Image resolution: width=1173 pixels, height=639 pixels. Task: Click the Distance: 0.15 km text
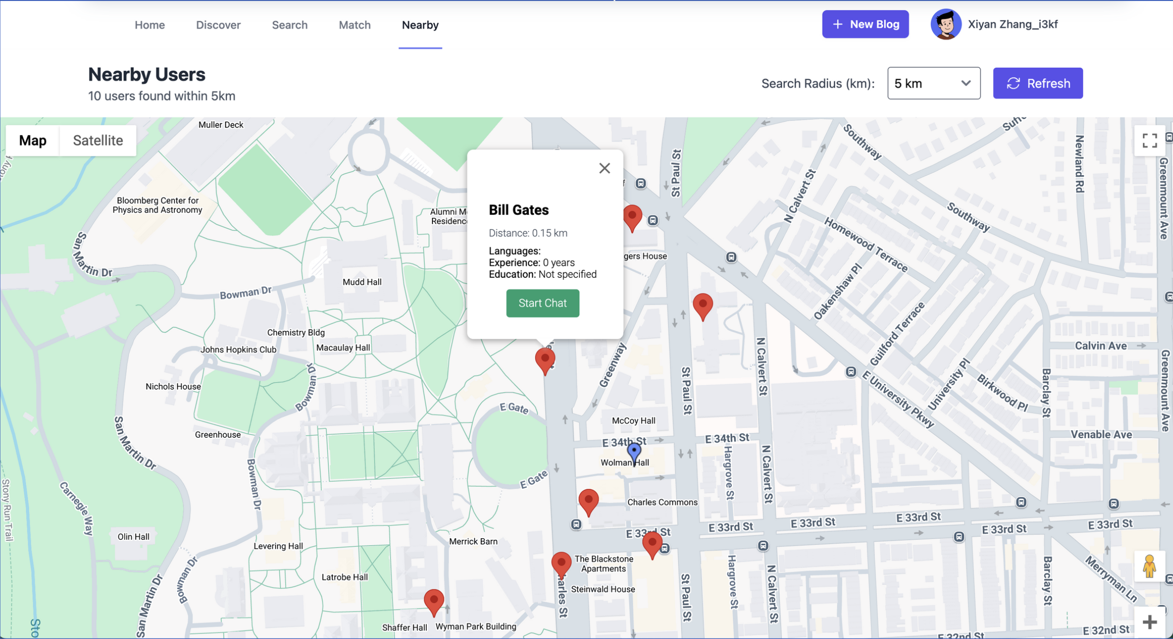coord(528,233)
